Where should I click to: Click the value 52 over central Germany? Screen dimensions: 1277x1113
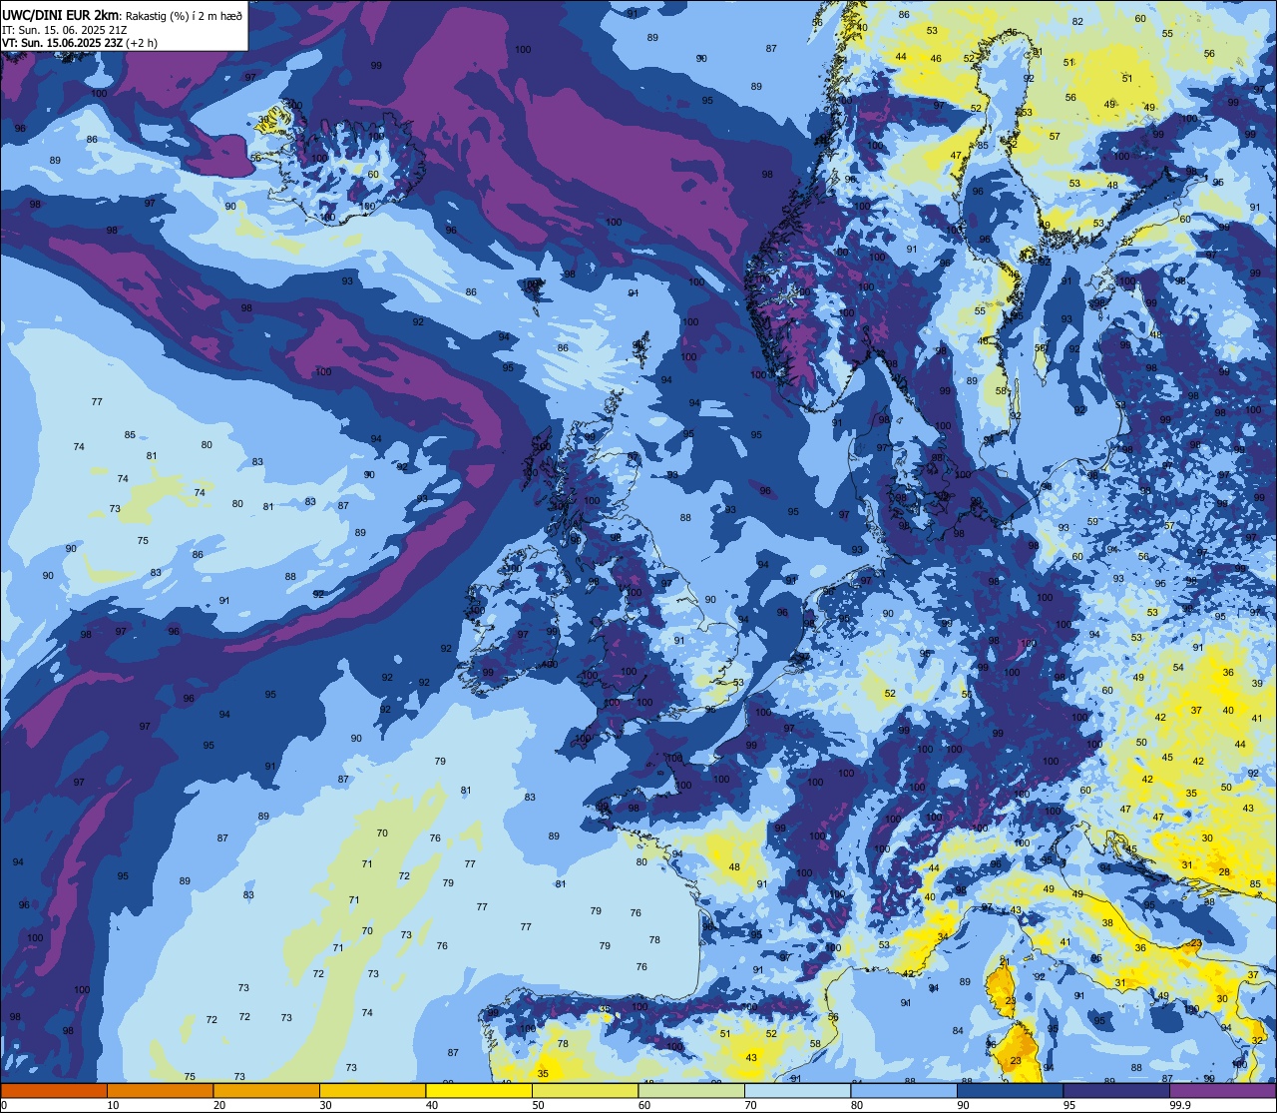[x=890, y=694]
